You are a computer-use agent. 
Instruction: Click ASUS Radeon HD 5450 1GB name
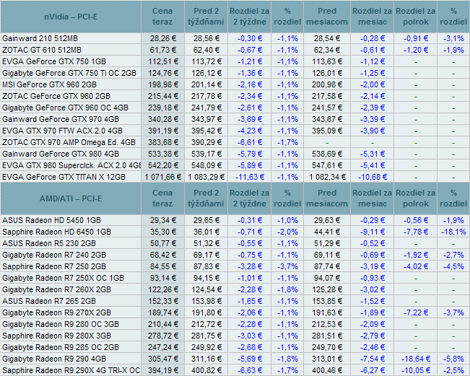(51, 220)
